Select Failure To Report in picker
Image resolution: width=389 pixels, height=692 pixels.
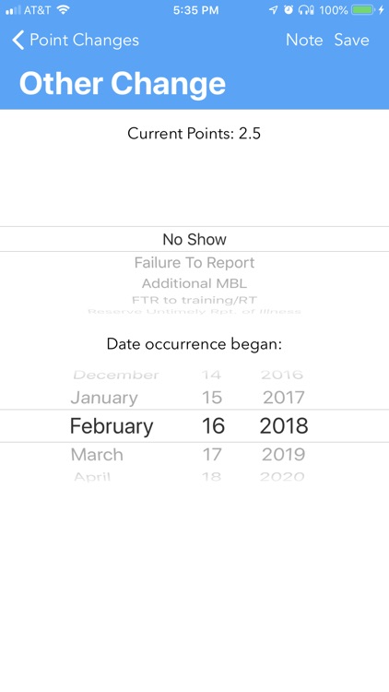pos(194,263)
